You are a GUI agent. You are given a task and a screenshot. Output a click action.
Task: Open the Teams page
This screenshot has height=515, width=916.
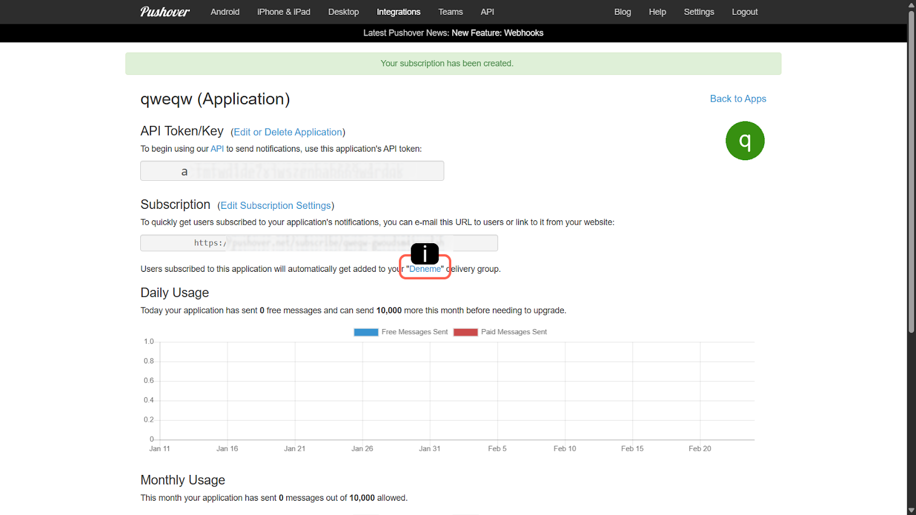click(451, 12)
